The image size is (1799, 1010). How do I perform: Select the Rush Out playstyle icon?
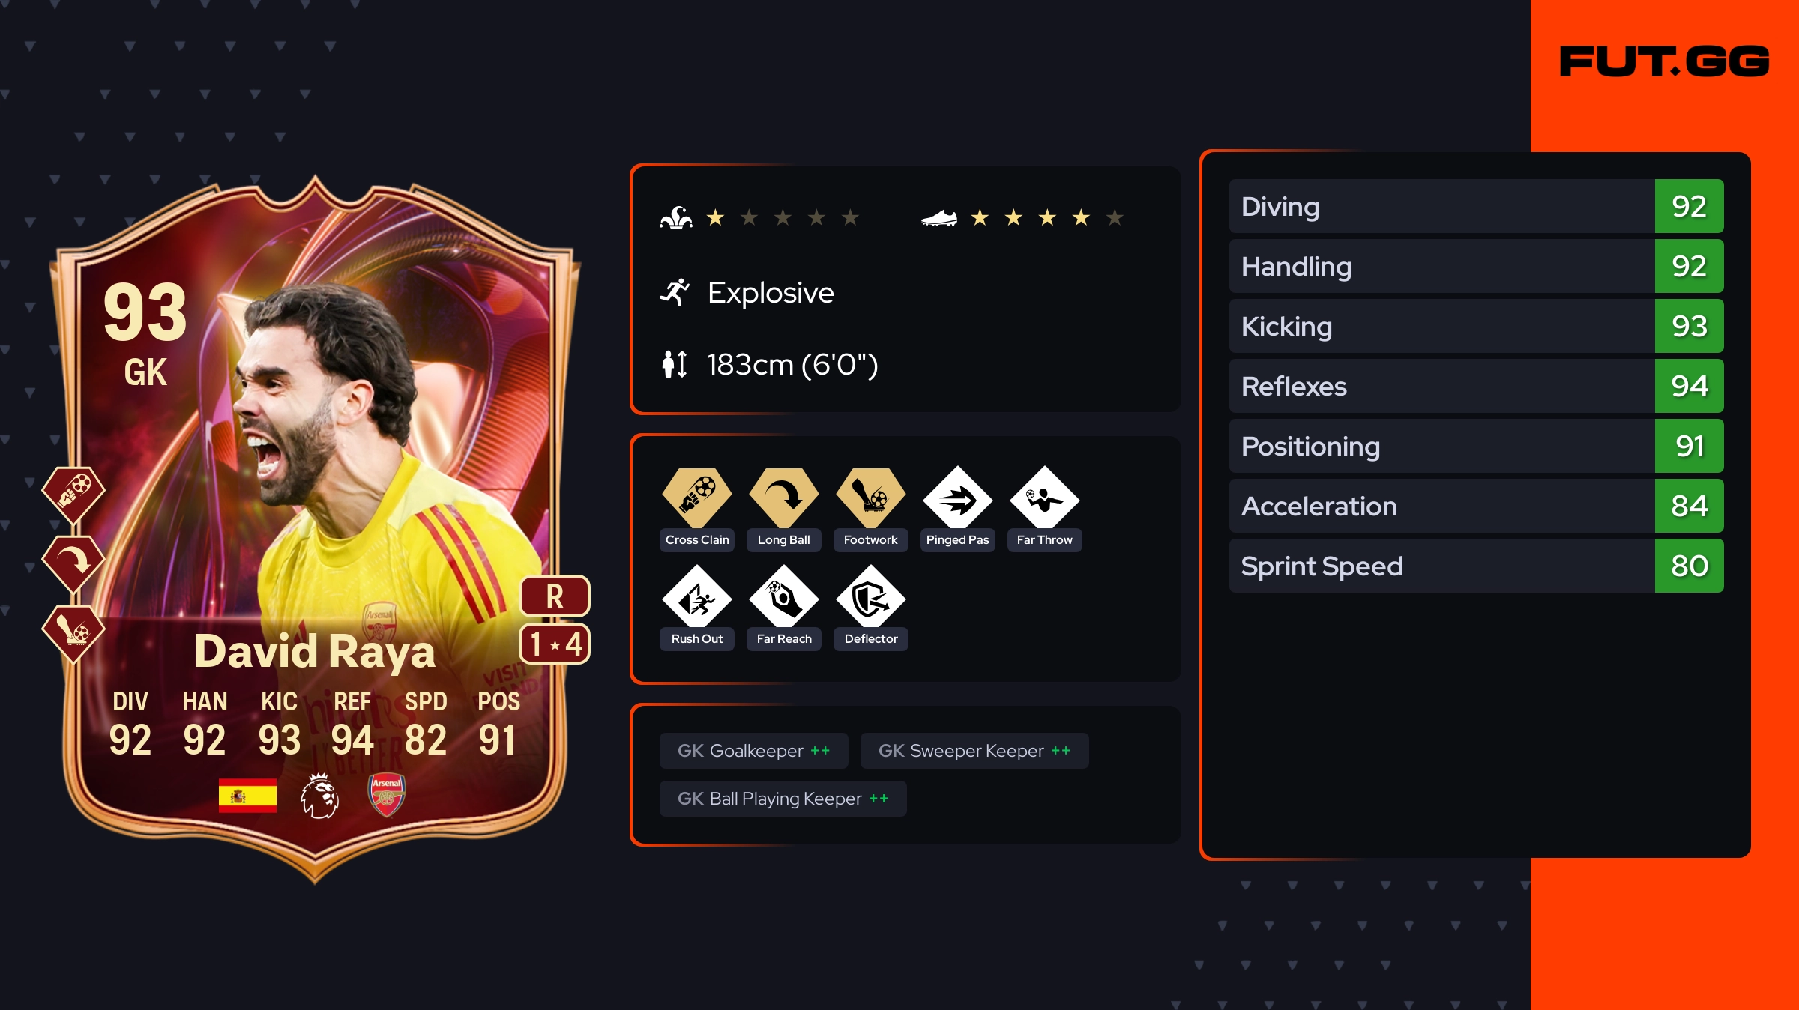tap(697, 598)
